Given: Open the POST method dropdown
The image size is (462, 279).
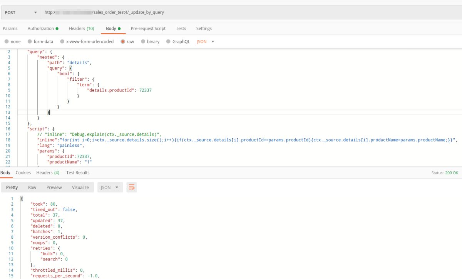Looking at the screenshot, I should click(20, 12).
